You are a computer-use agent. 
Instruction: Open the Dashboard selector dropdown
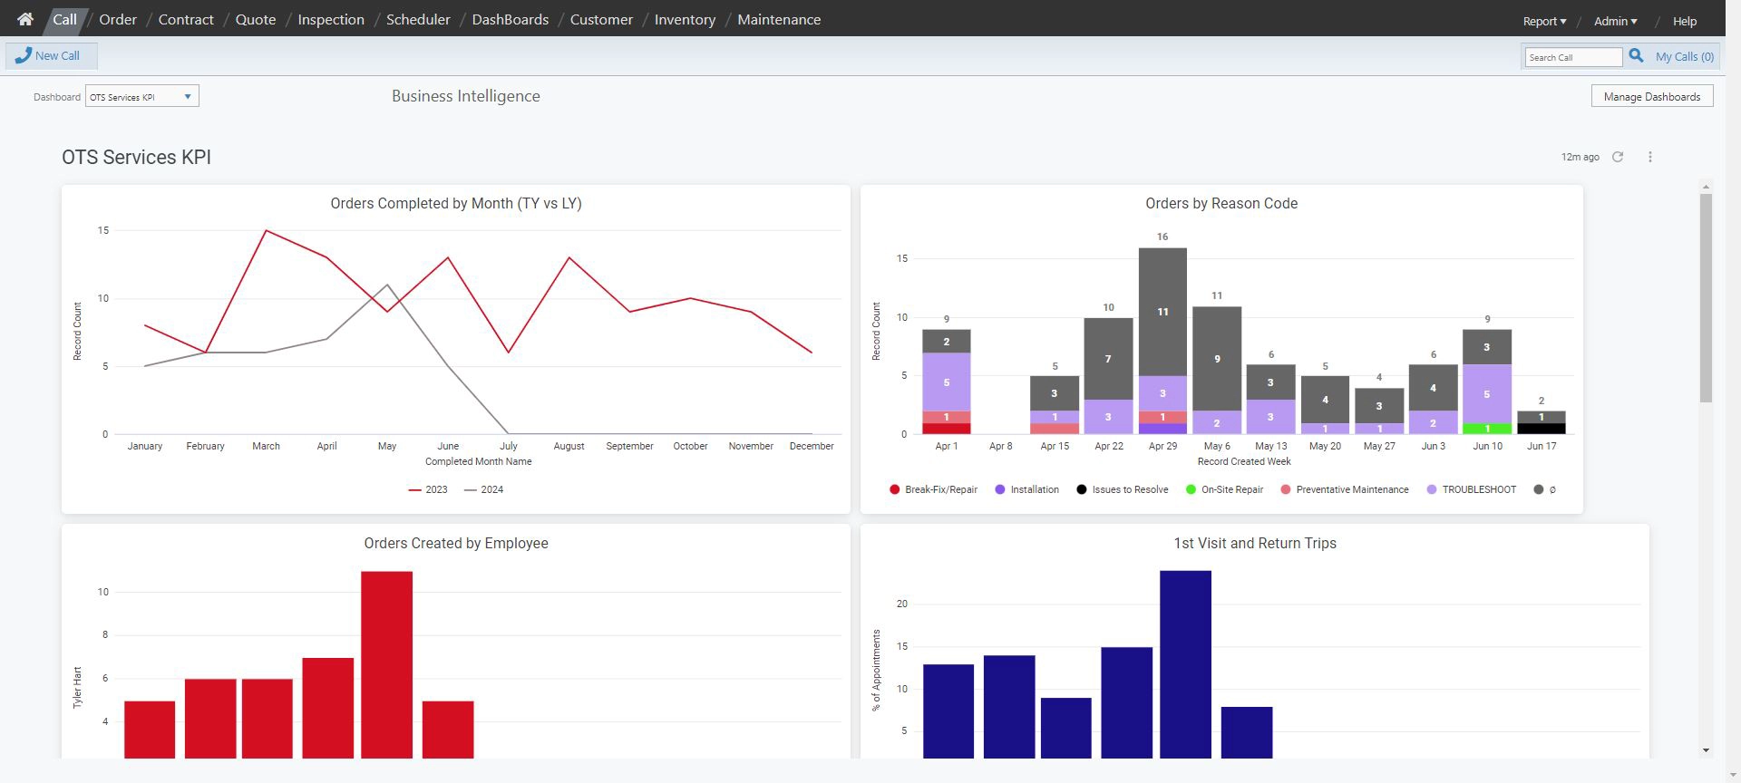pyautogui.click(x=142, y=97)
